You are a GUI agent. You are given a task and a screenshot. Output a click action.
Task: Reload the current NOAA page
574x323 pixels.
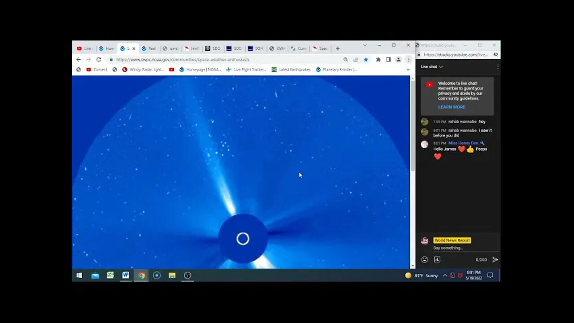coord(99,59)
